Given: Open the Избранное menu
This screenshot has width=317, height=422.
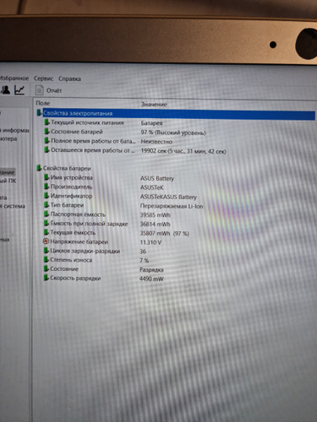Looking at the screenshot, I should [x=14, y=78].
